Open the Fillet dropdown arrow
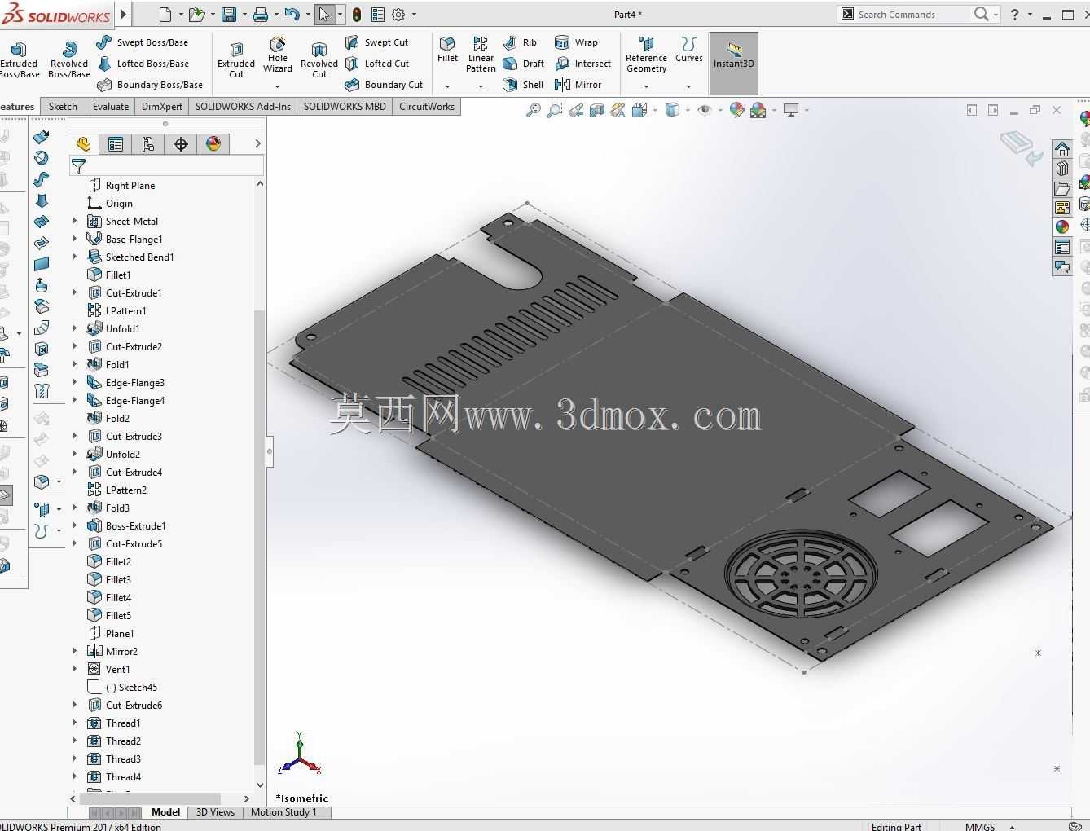Screen dimensions: 1090x831 [447, 86]
